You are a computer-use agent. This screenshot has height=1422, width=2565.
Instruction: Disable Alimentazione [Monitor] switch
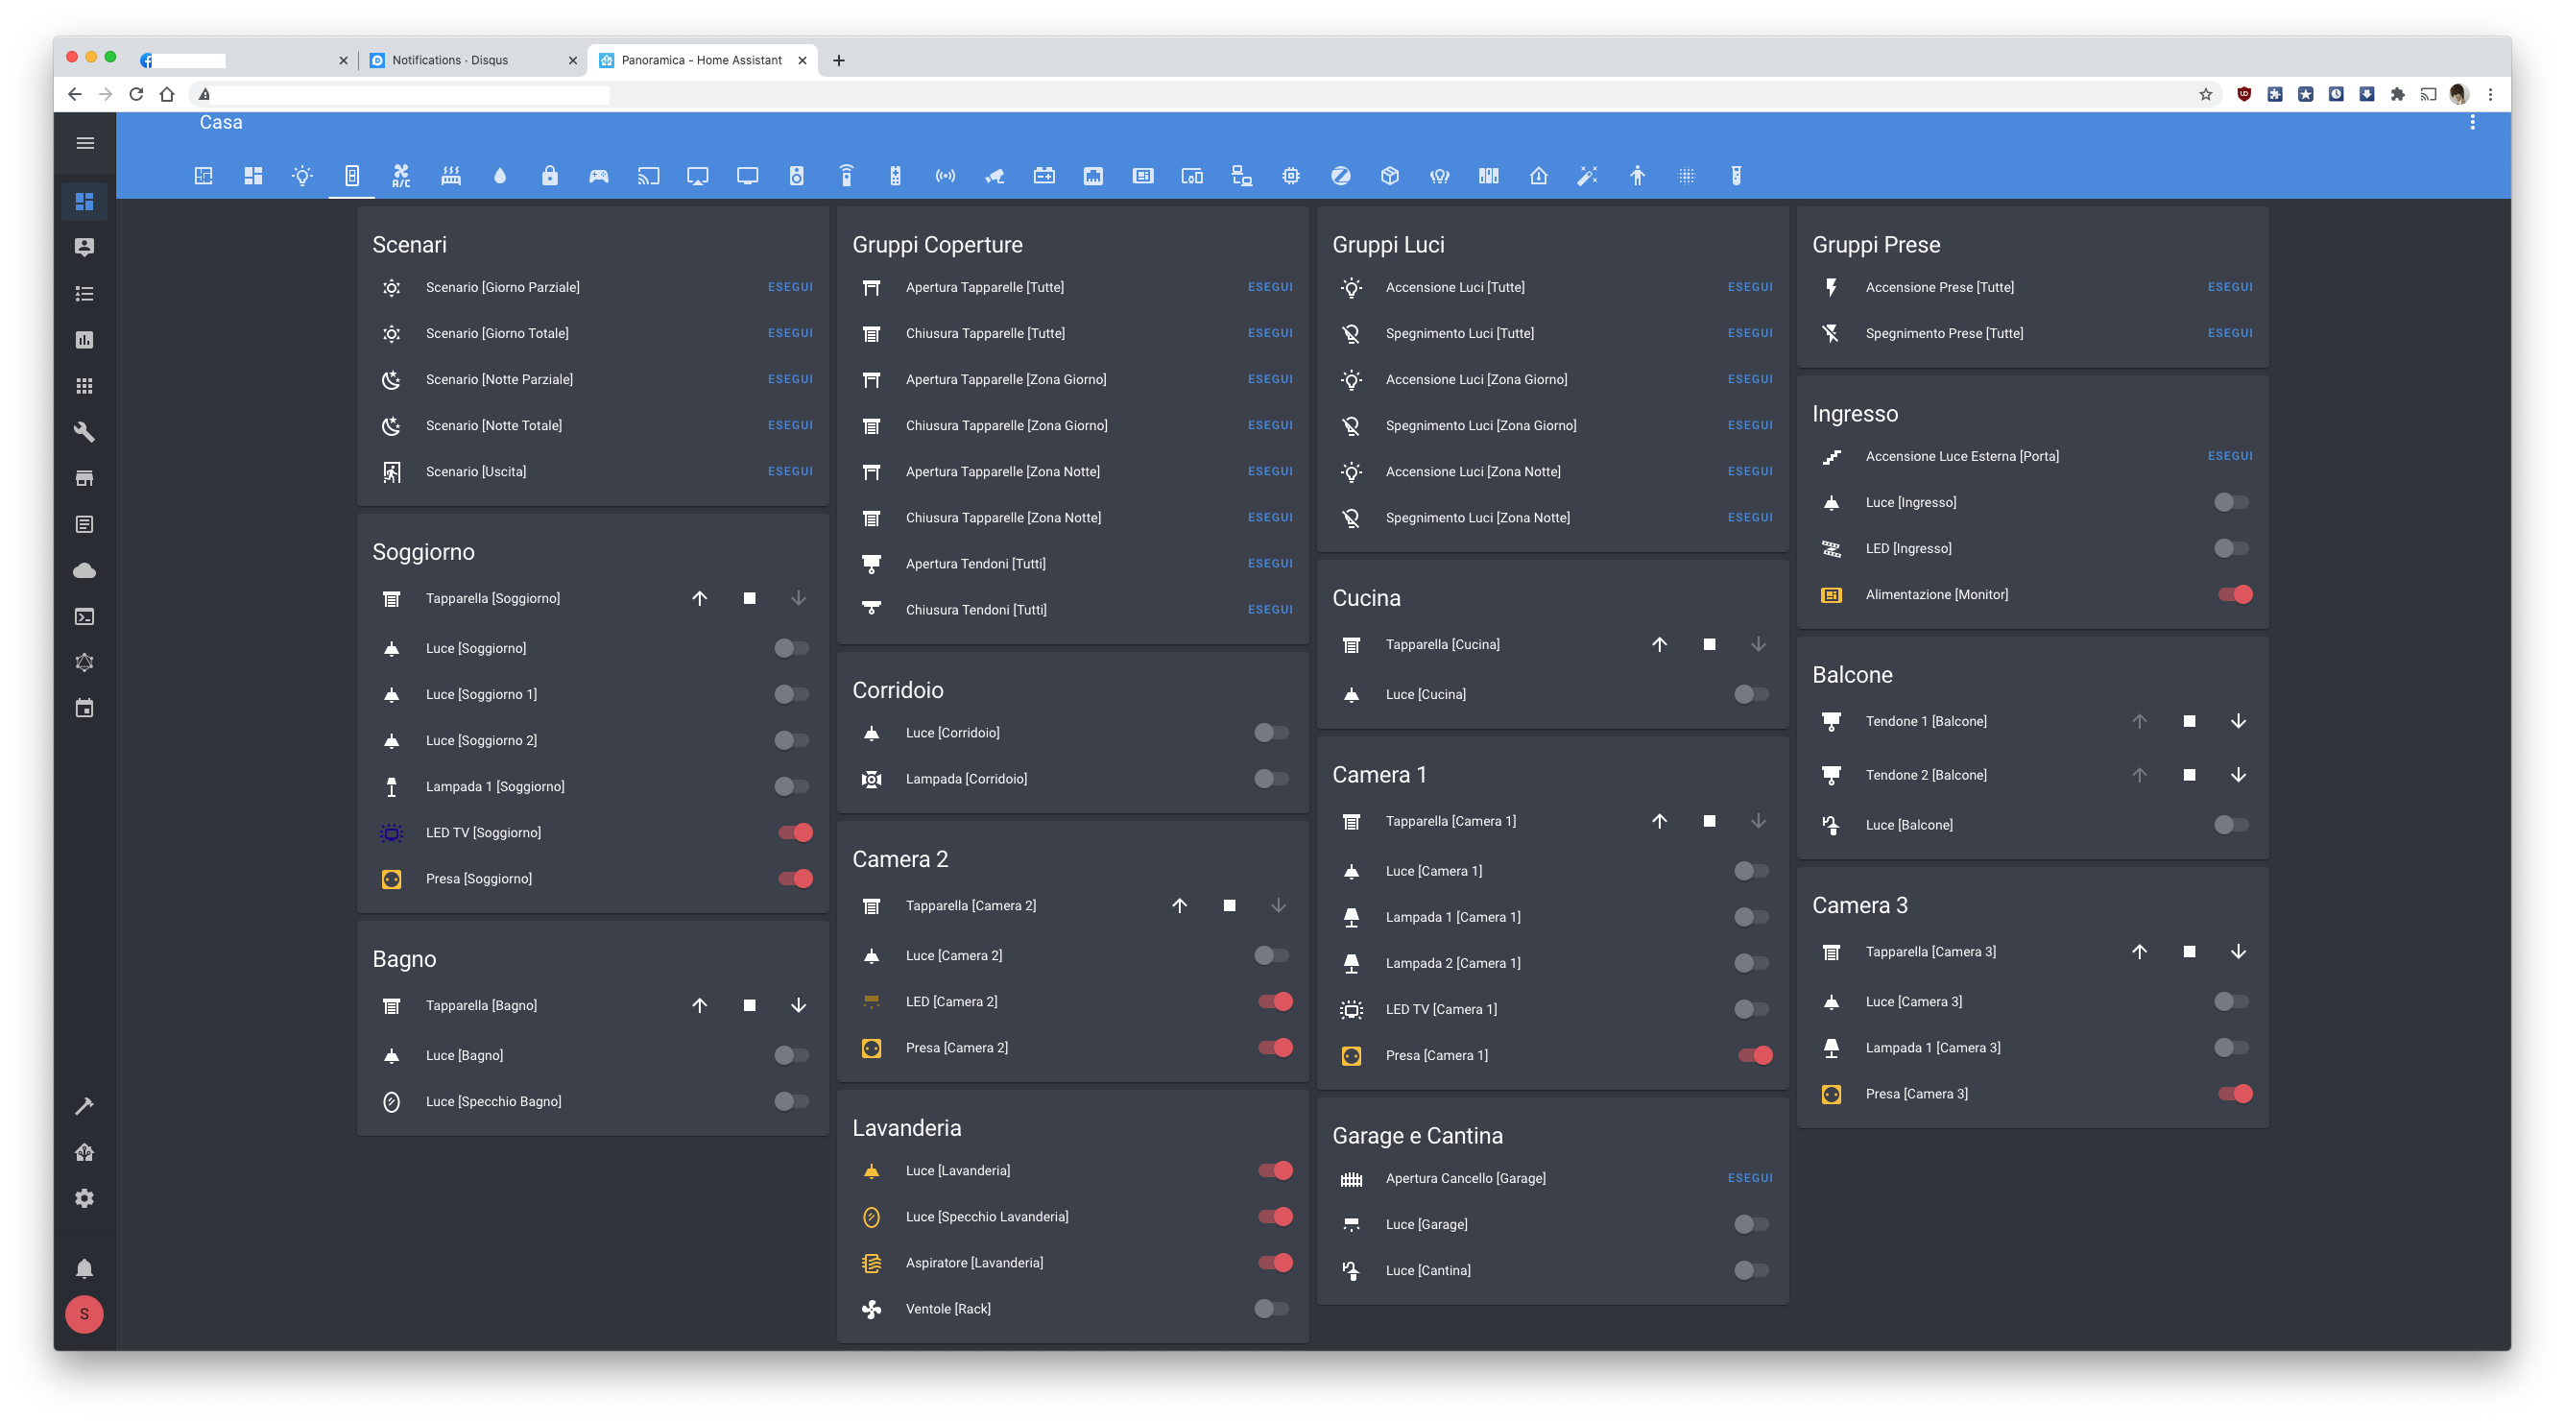coord(2235,594)
